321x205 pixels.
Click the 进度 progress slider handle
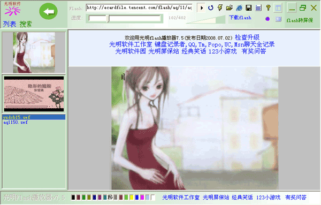click(x=108, y=18)
